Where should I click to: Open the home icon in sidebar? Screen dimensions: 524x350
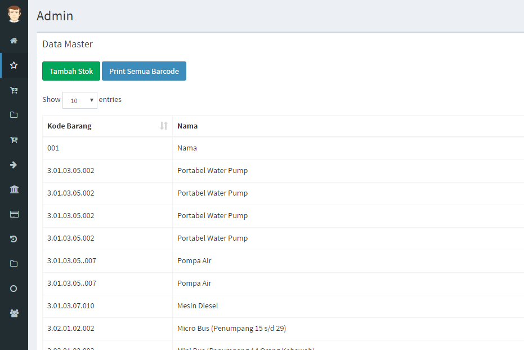[14, 41]
